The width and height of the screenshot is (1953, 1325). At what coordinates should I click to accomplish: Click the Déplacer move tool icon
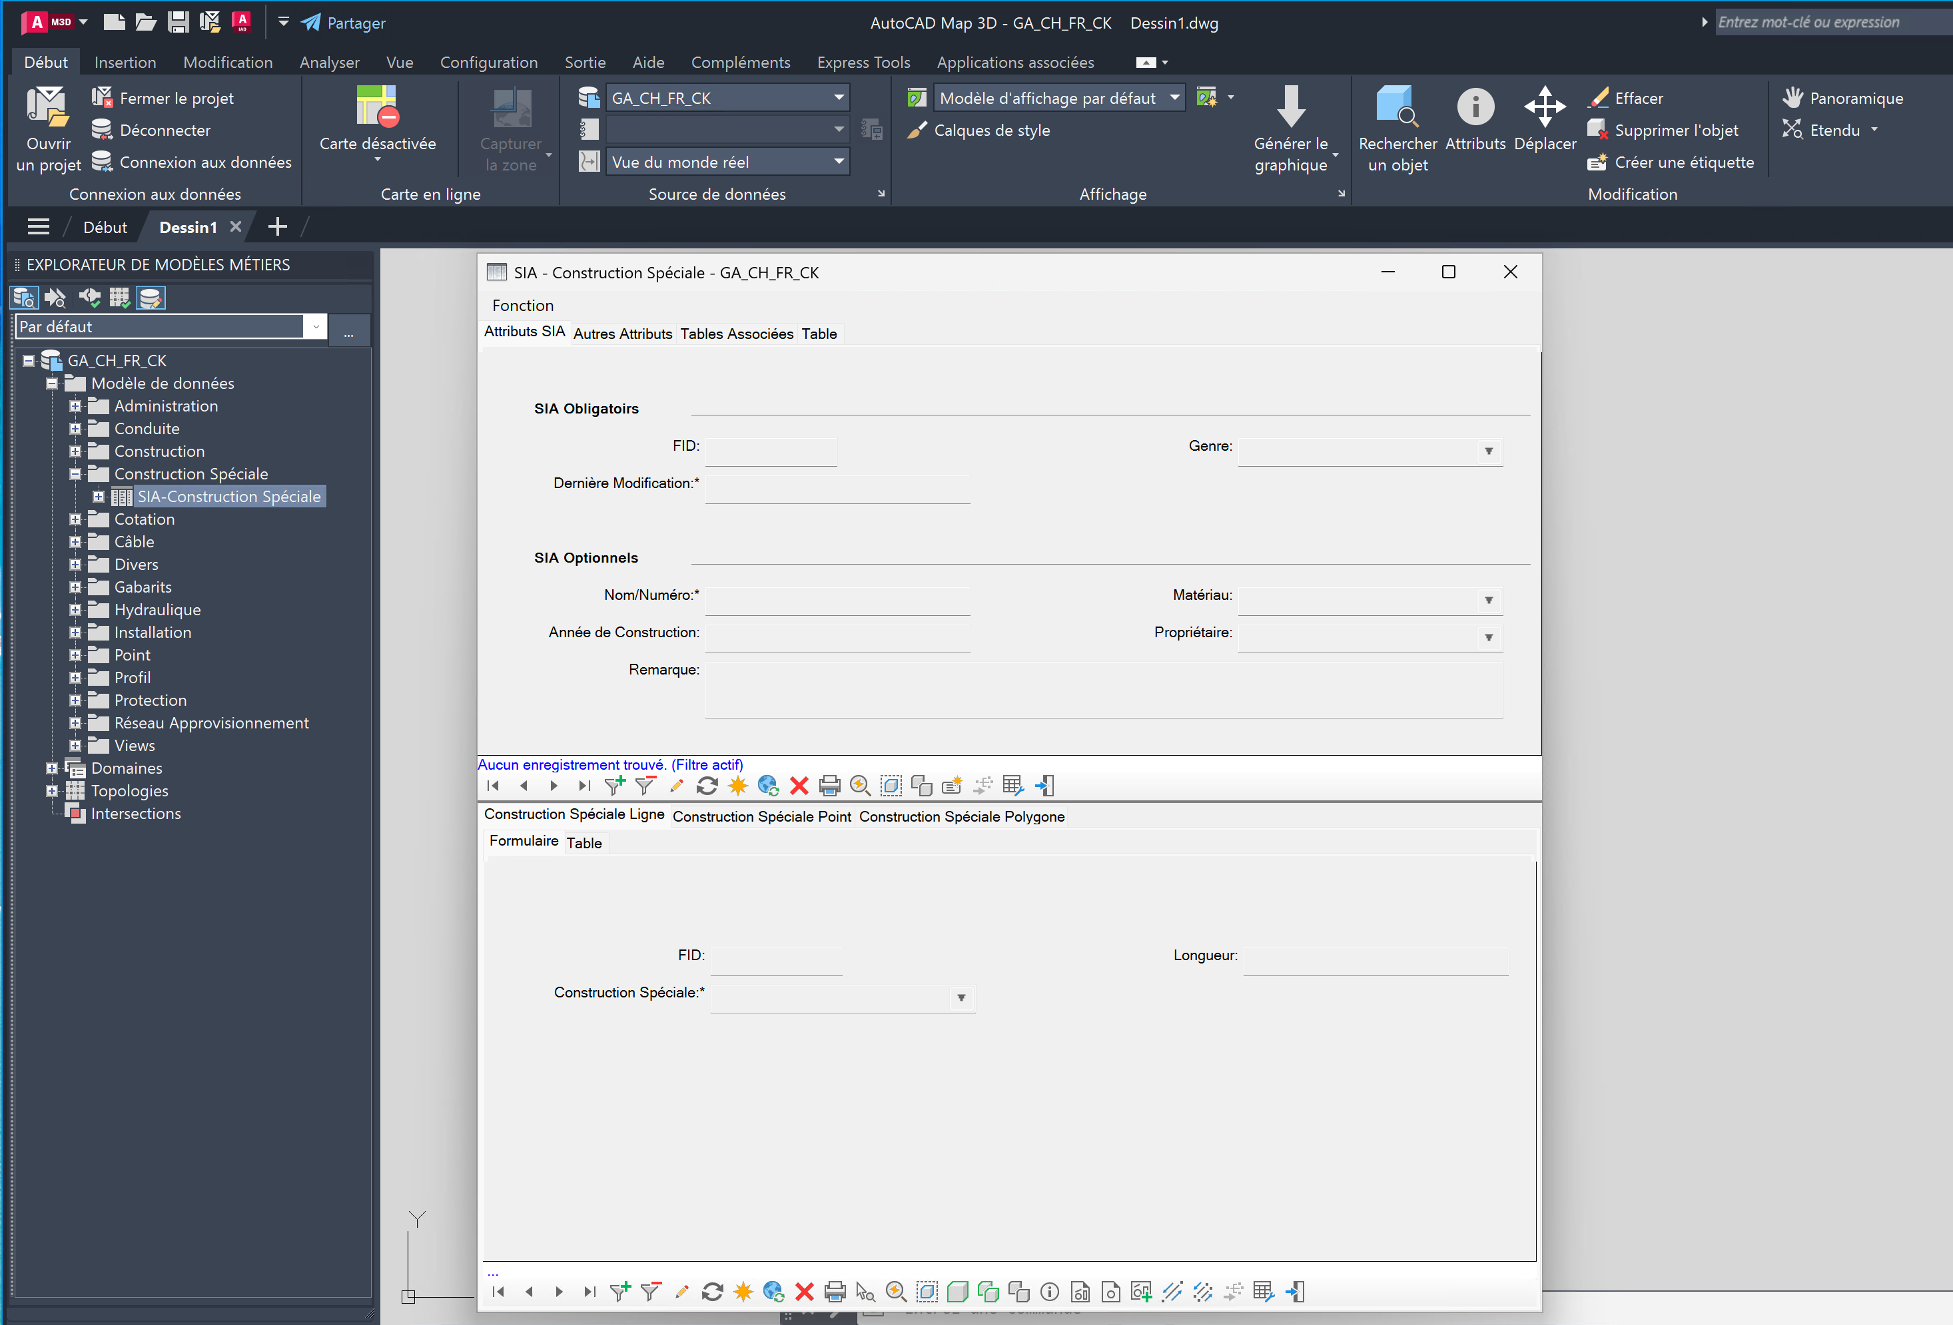tap(1545, 107)
